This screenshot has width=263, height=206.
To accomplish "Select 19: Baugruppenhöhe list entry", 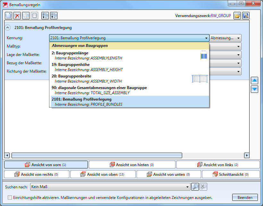I will tap(129, 67).
